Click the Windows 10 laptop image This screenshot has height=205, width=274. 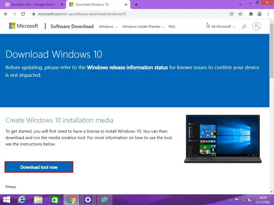(x=223, y=139)
